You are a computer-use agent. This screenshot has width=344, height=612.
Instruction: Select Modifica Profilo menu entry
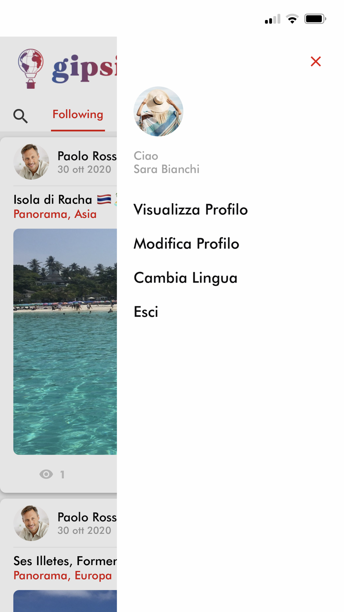[186, 244]
